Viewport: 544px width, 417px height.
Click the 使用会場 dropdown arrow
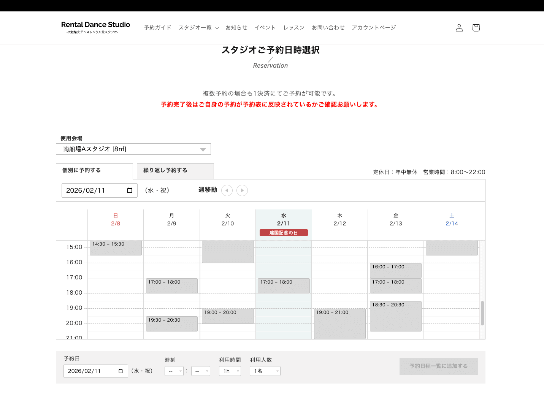pyautogui.click(x=203, y=149)
